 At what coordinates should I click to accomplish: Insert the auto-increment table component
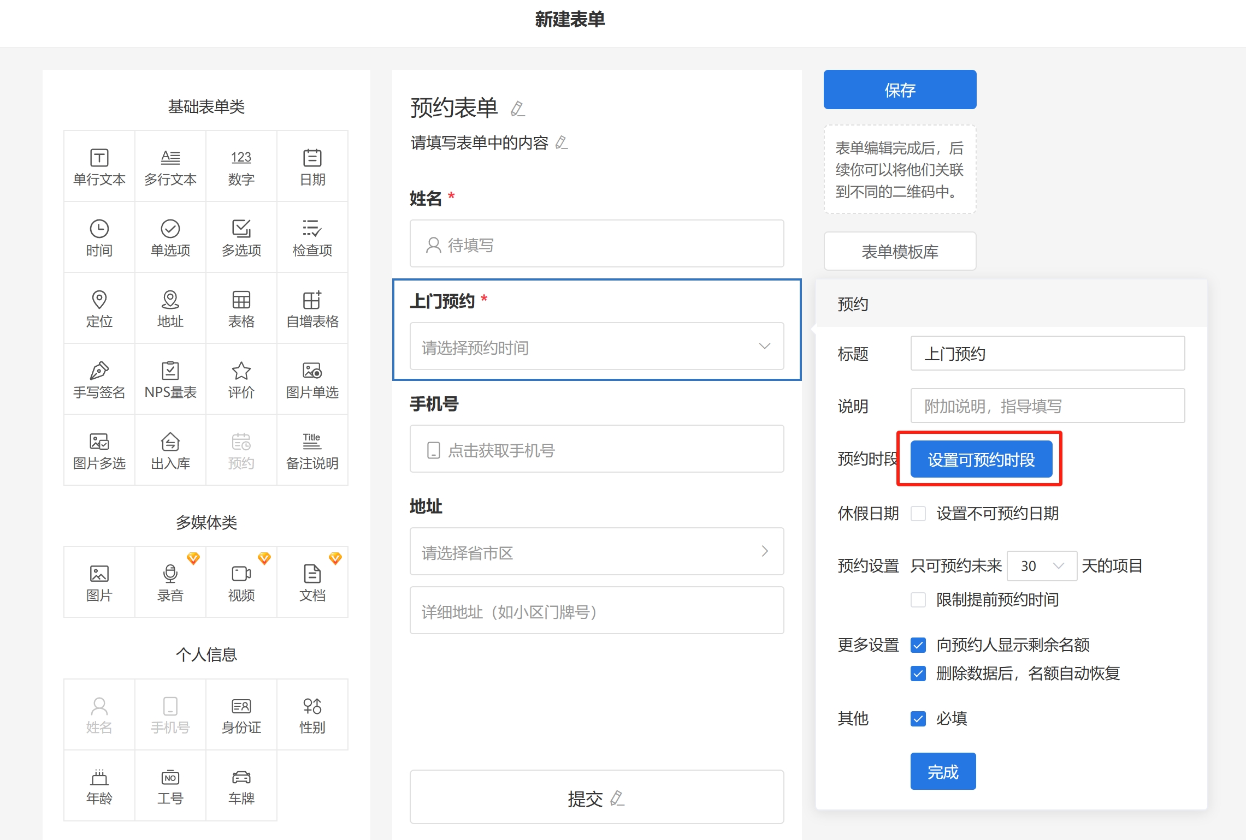(x=312, y=308)
